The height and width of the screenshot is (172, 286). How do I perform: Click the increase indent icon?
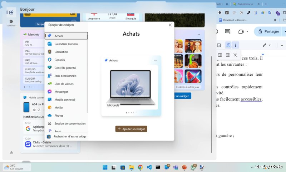pyautogui.click(x=228, y=55)
